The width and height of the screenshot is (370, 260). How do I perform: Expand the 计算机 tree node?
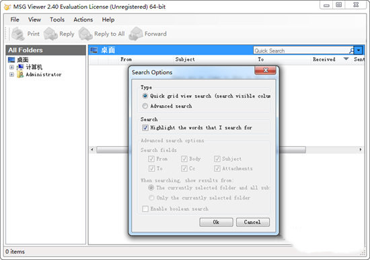11,67
